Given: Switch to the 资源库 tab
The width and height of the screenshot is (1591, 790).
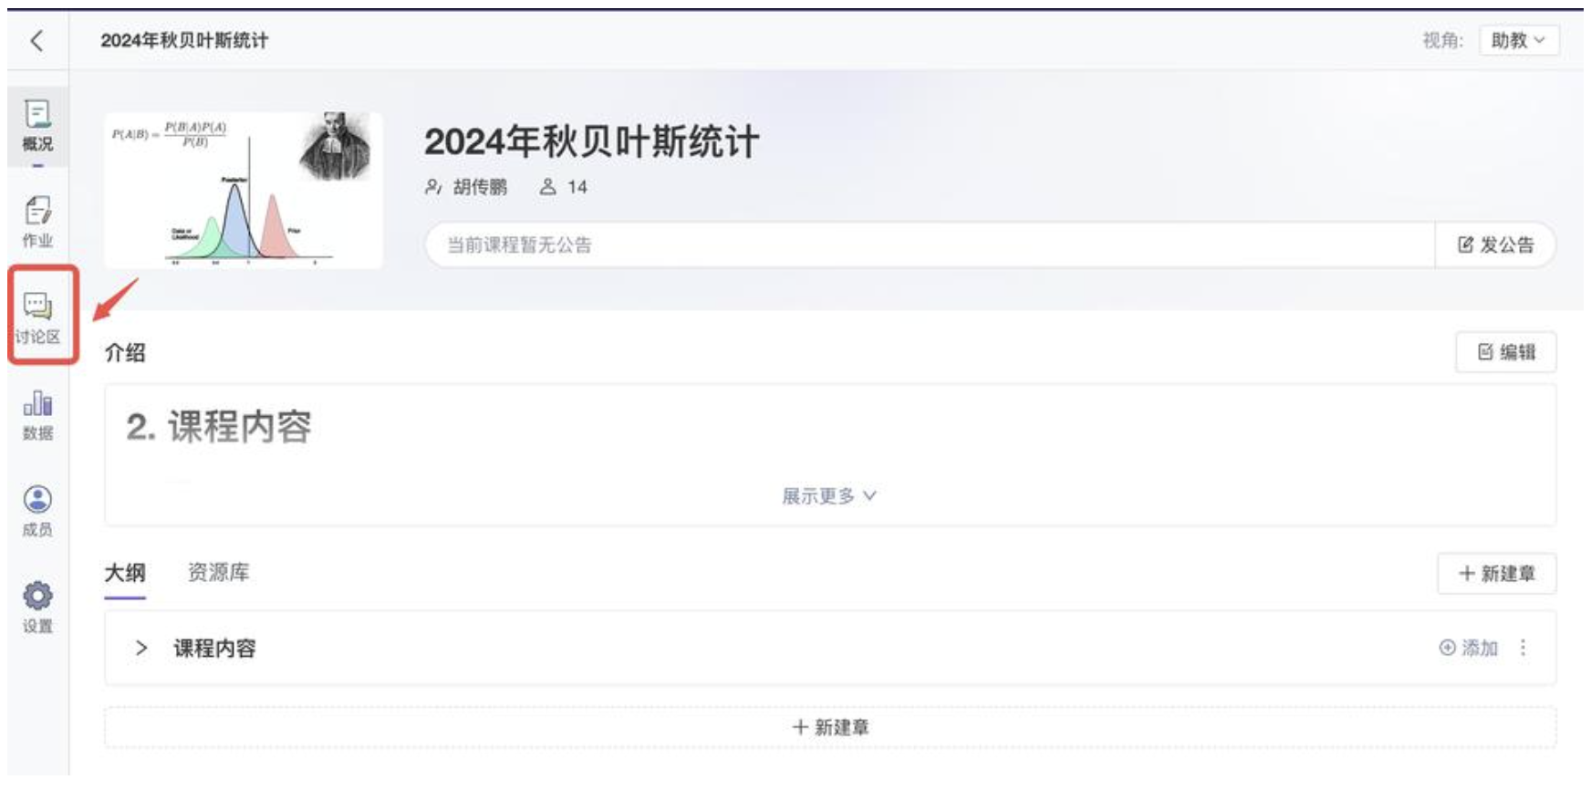Looking at the screenshot, I should click(218, 573).
